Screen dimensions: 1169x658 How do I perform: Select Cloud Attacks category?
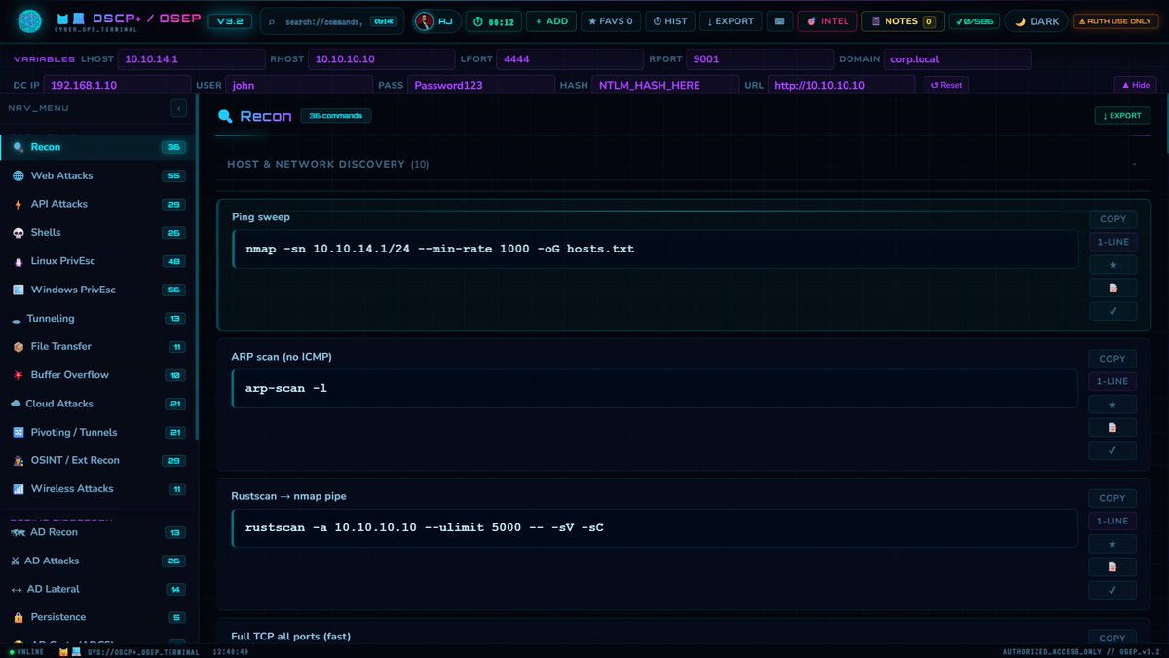(97, 404)
